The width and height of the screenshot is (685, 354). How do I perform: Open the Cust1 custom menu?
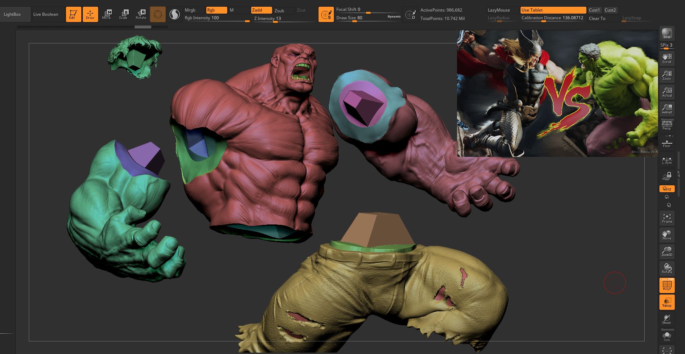click(595, 10)
